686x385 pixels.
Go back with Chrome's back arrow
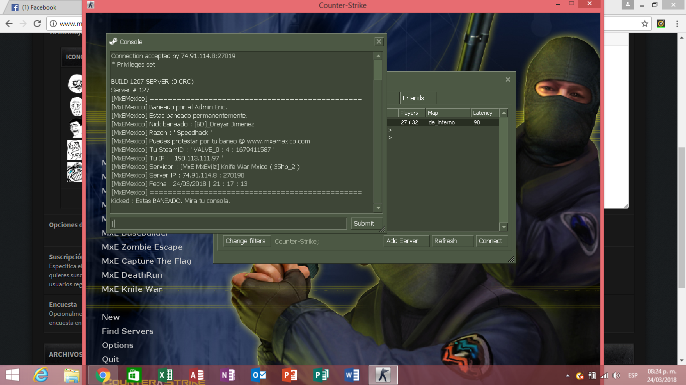[x=9, y=24]
